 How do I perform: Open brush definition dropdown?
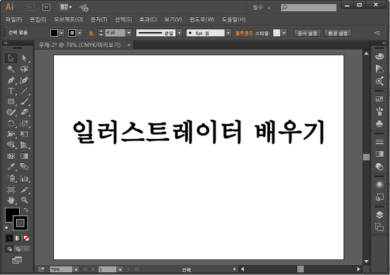pos(228,33)
